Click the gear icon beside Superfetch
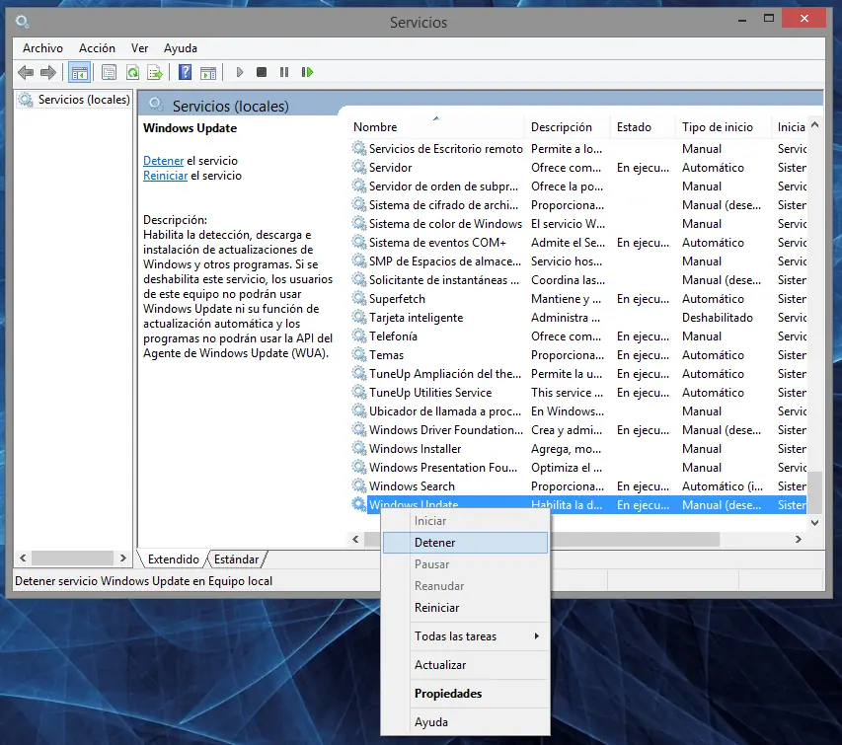 [358, 298]
